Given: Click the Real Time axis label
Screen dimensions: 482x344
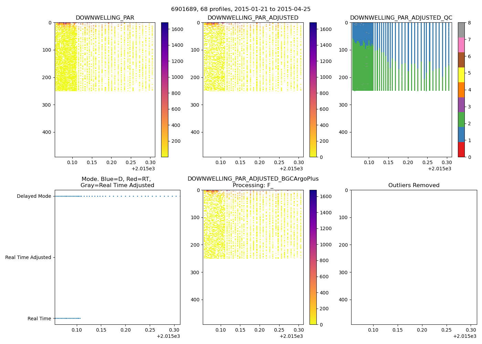Looking at the screenshot, I should 39,319.
